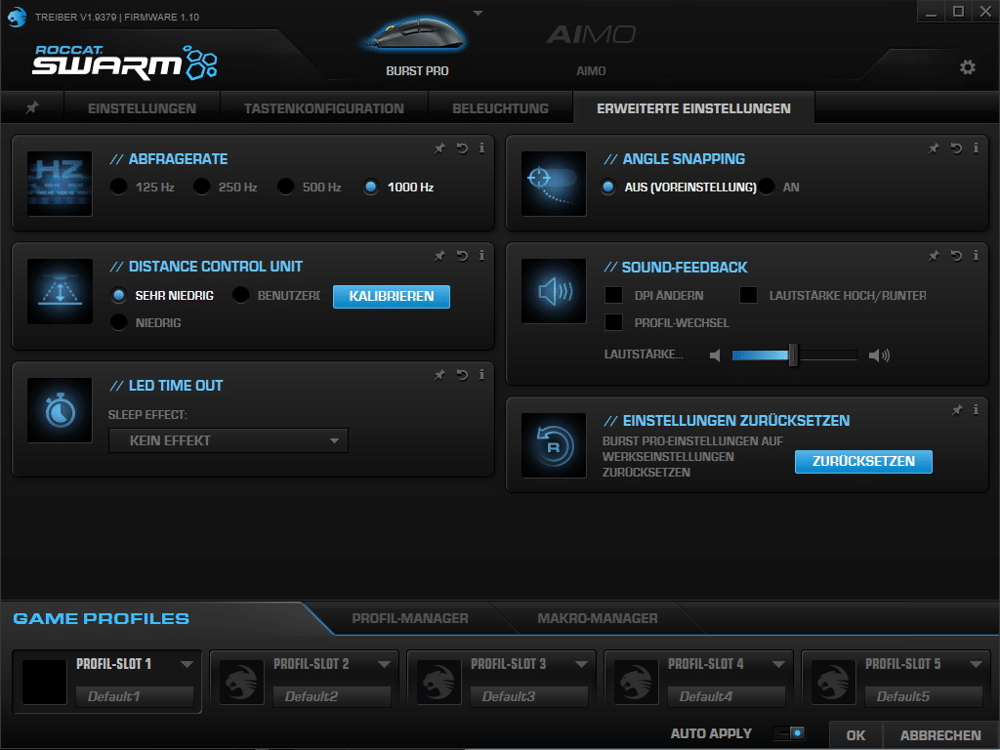This screenshot has height=750, width=1000.
Task: Click the Default5 profile name field
Action: coord(923,696)
